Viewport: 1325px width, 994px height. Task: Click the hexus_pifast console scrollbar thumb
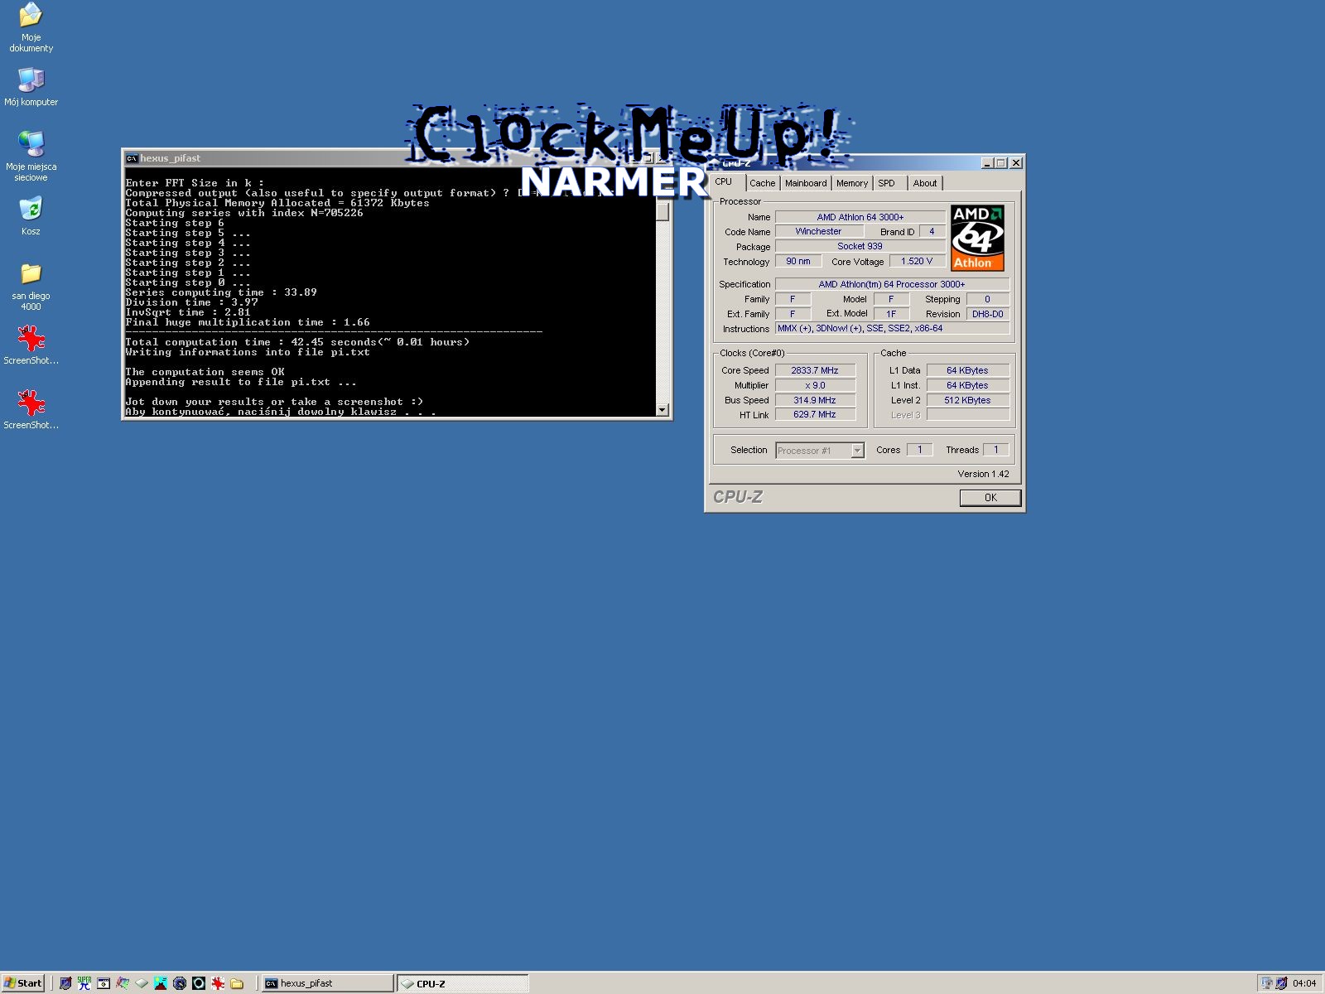coord(662,210)
